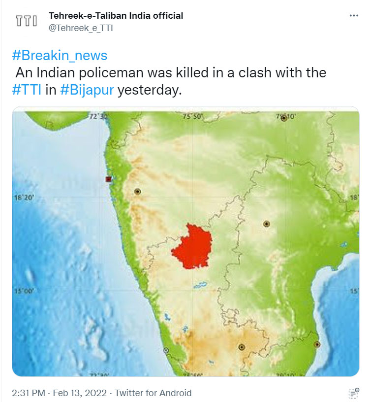
Task: Click the city marker at the bottom center of the map
Action: coord(242,347)
